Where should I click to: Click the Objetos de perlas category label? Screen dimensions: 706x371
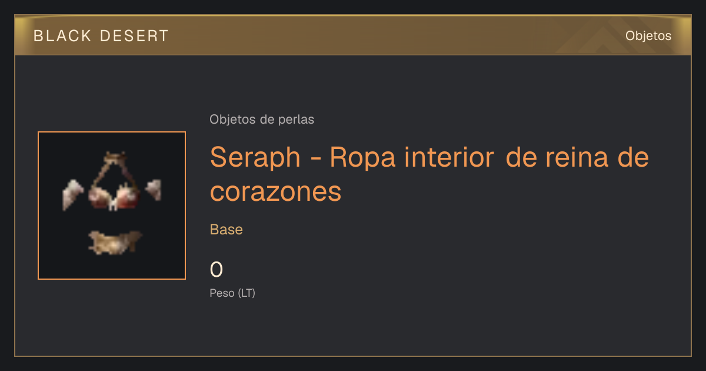[262, 120]
